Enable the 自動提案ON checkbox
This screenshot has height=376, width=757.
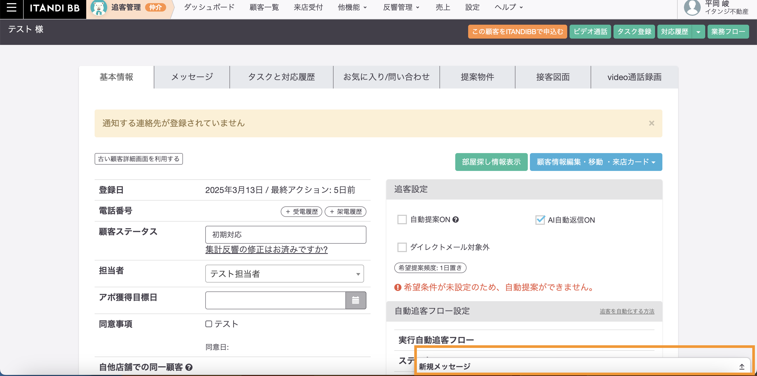[x=402, y=220]
